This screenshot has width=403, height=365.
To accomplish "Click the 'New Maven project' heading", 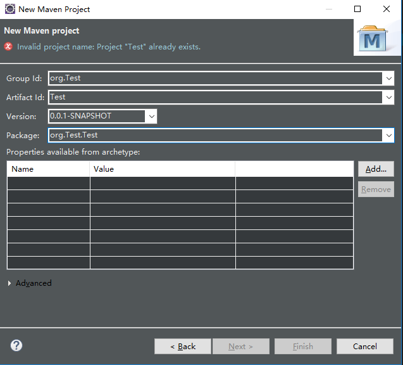I will click(x=42, y=31).
